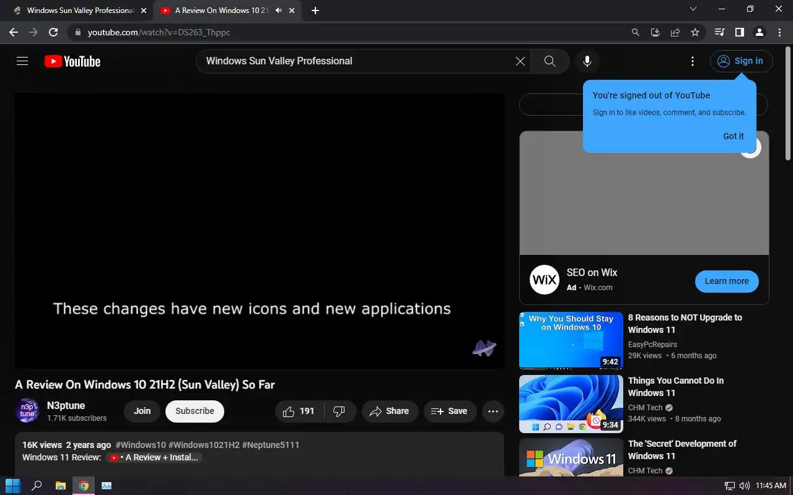Viewport: 793px width, 495px height.
Task: Click the #Windows1021H2 hashtag
Action: point(204,445)
